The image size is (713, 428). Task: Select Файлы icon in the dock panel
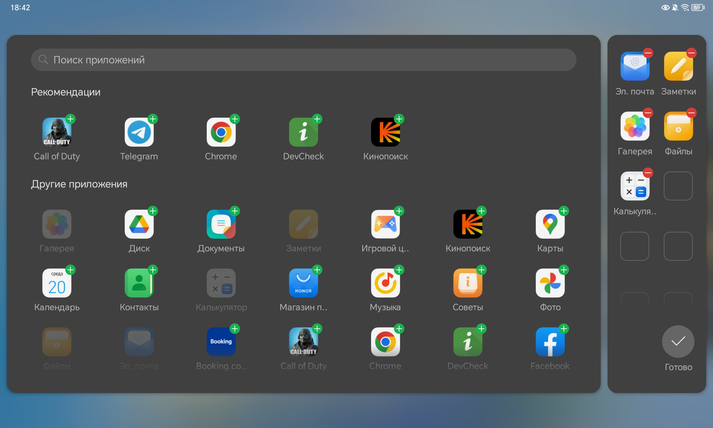(x=678, y=126)
